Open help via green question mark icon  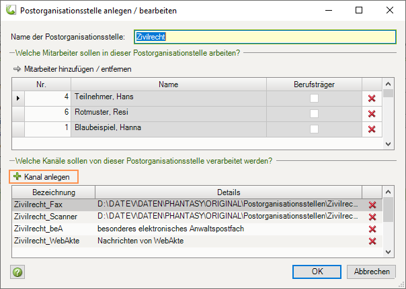pyautogui.click(x=17, y=272)
